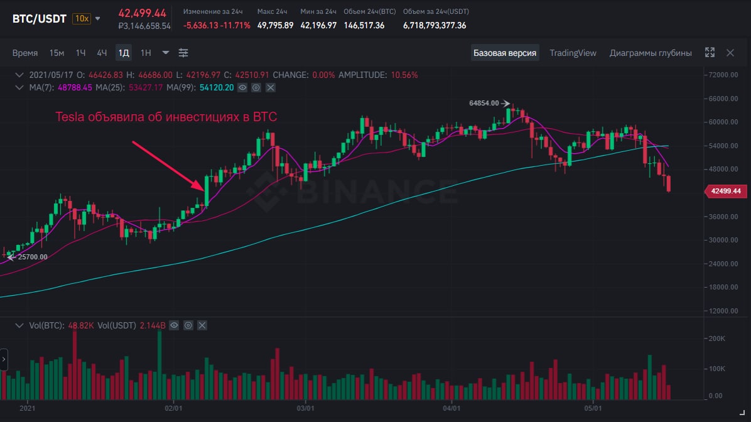Open the BTC/USDT pair selector arrow

tap(98, 19)
